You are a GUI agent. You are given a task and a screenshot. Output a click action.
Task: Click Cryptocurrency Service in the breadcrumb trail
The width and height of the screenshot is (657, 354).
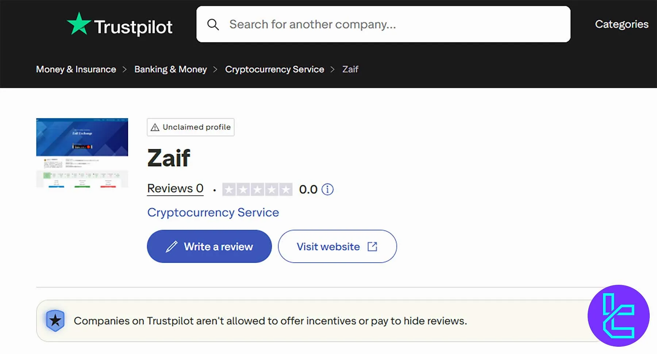(274, 69)
